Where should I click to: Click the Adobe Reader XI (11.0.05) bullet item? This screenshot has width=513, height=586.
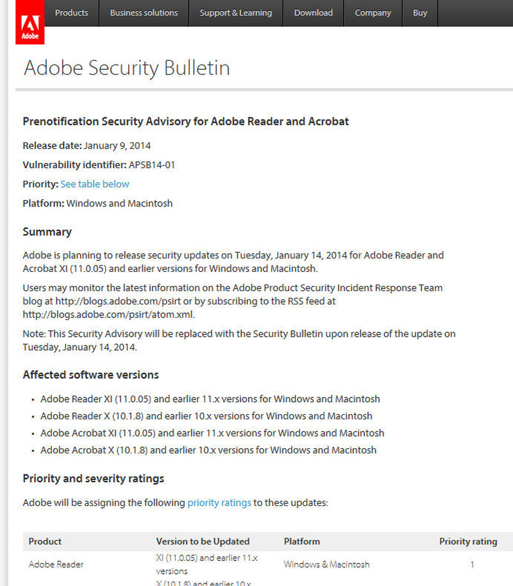tap(210, 399)
